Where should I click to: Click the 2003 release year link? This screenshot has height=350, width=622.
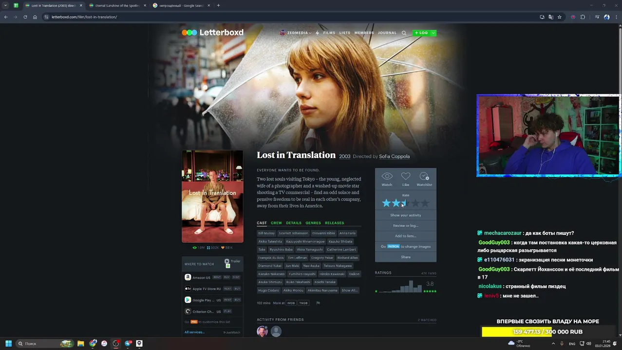click(345, 157)
